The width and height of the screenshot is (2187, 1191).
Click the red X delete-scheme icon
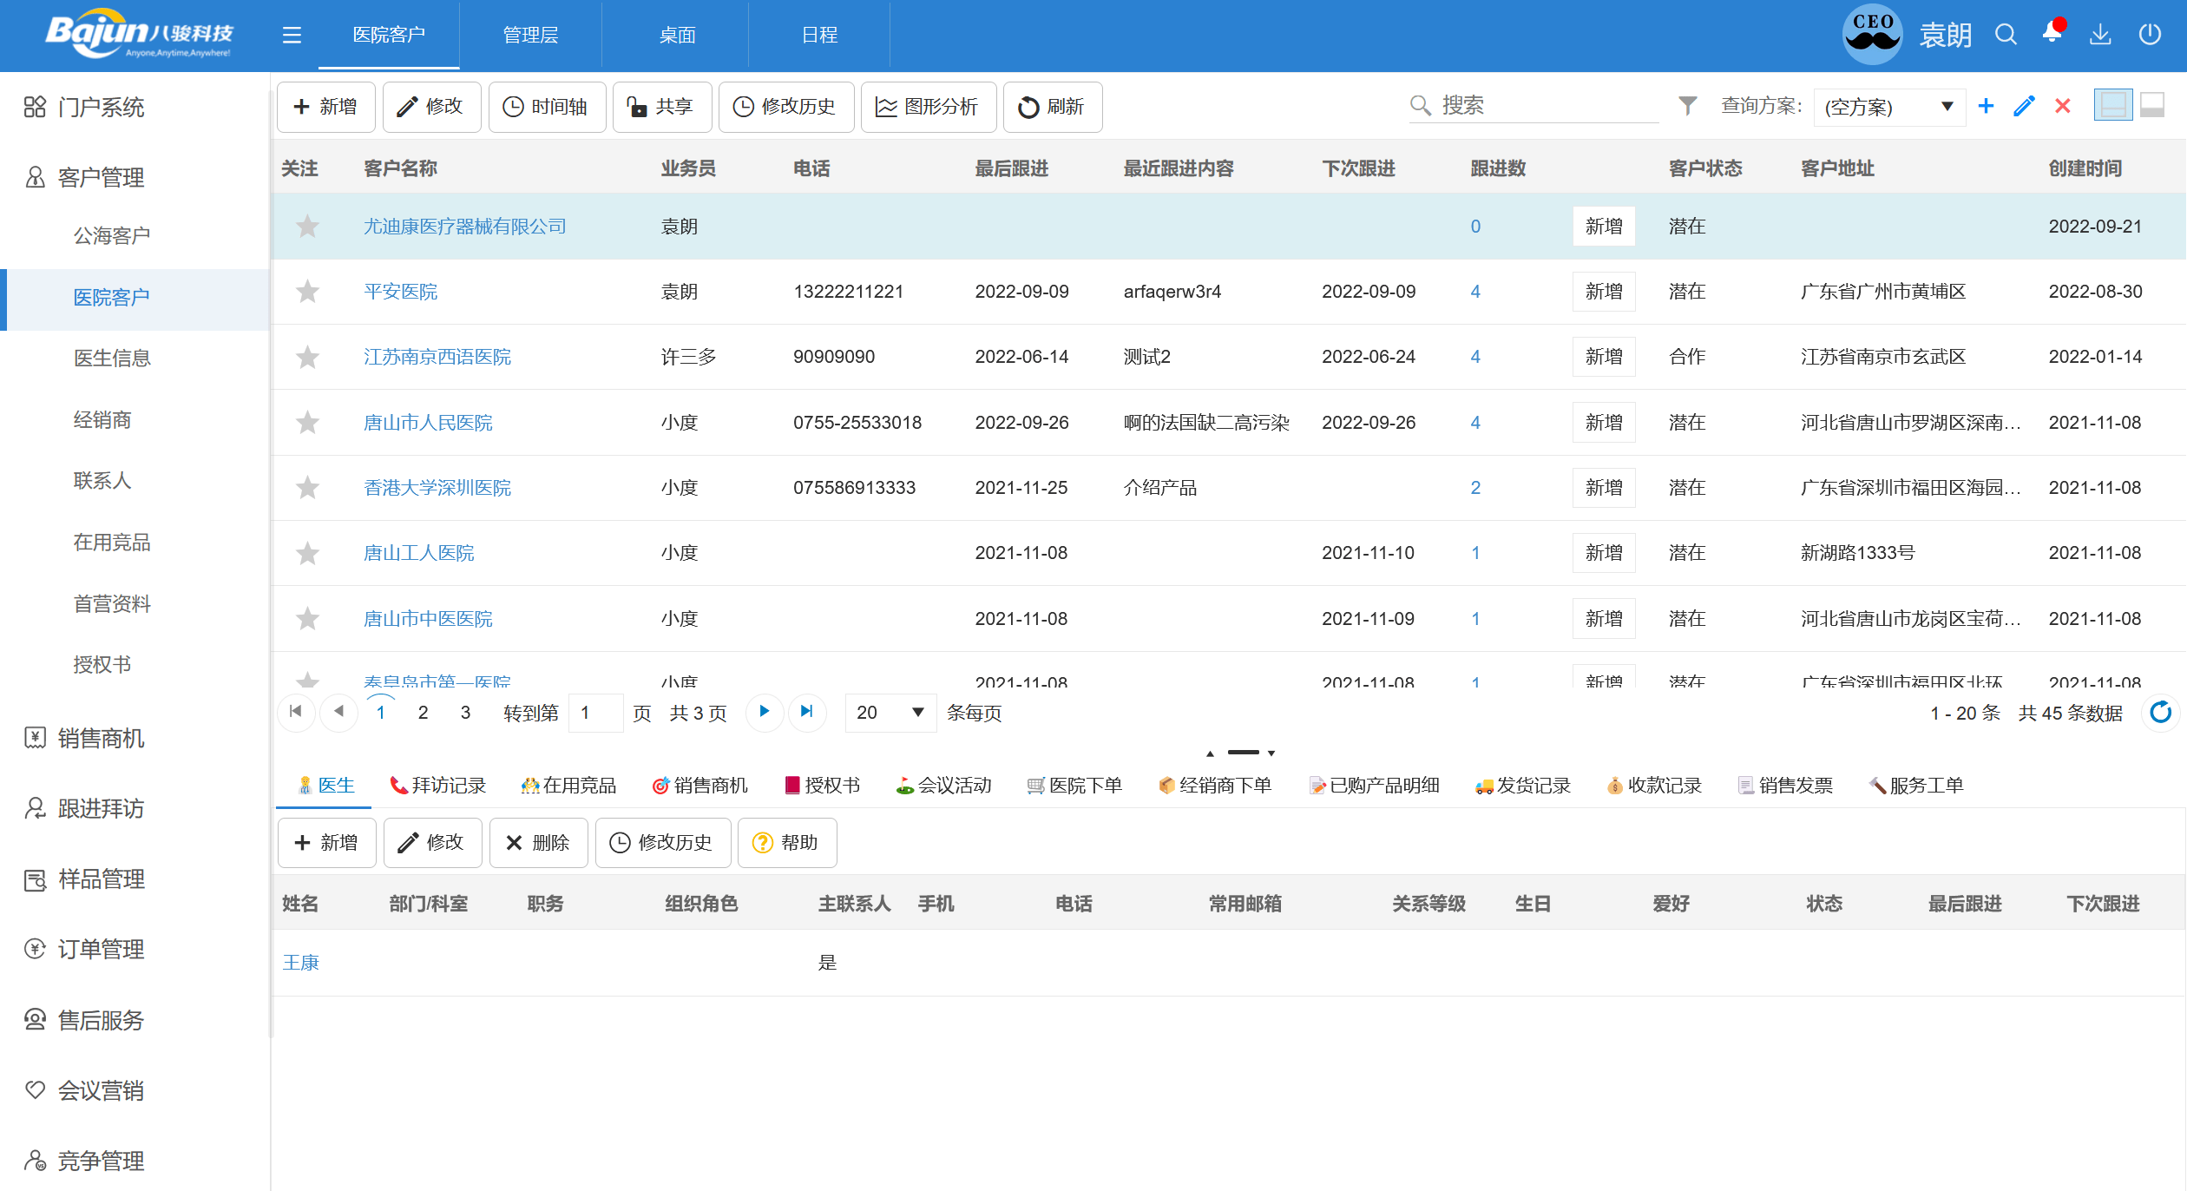pos(2063,106)
